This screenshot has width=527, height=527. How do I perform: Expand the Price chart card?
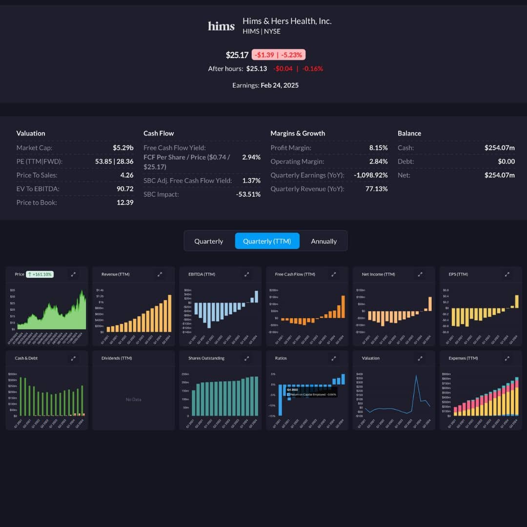(73, 274)
